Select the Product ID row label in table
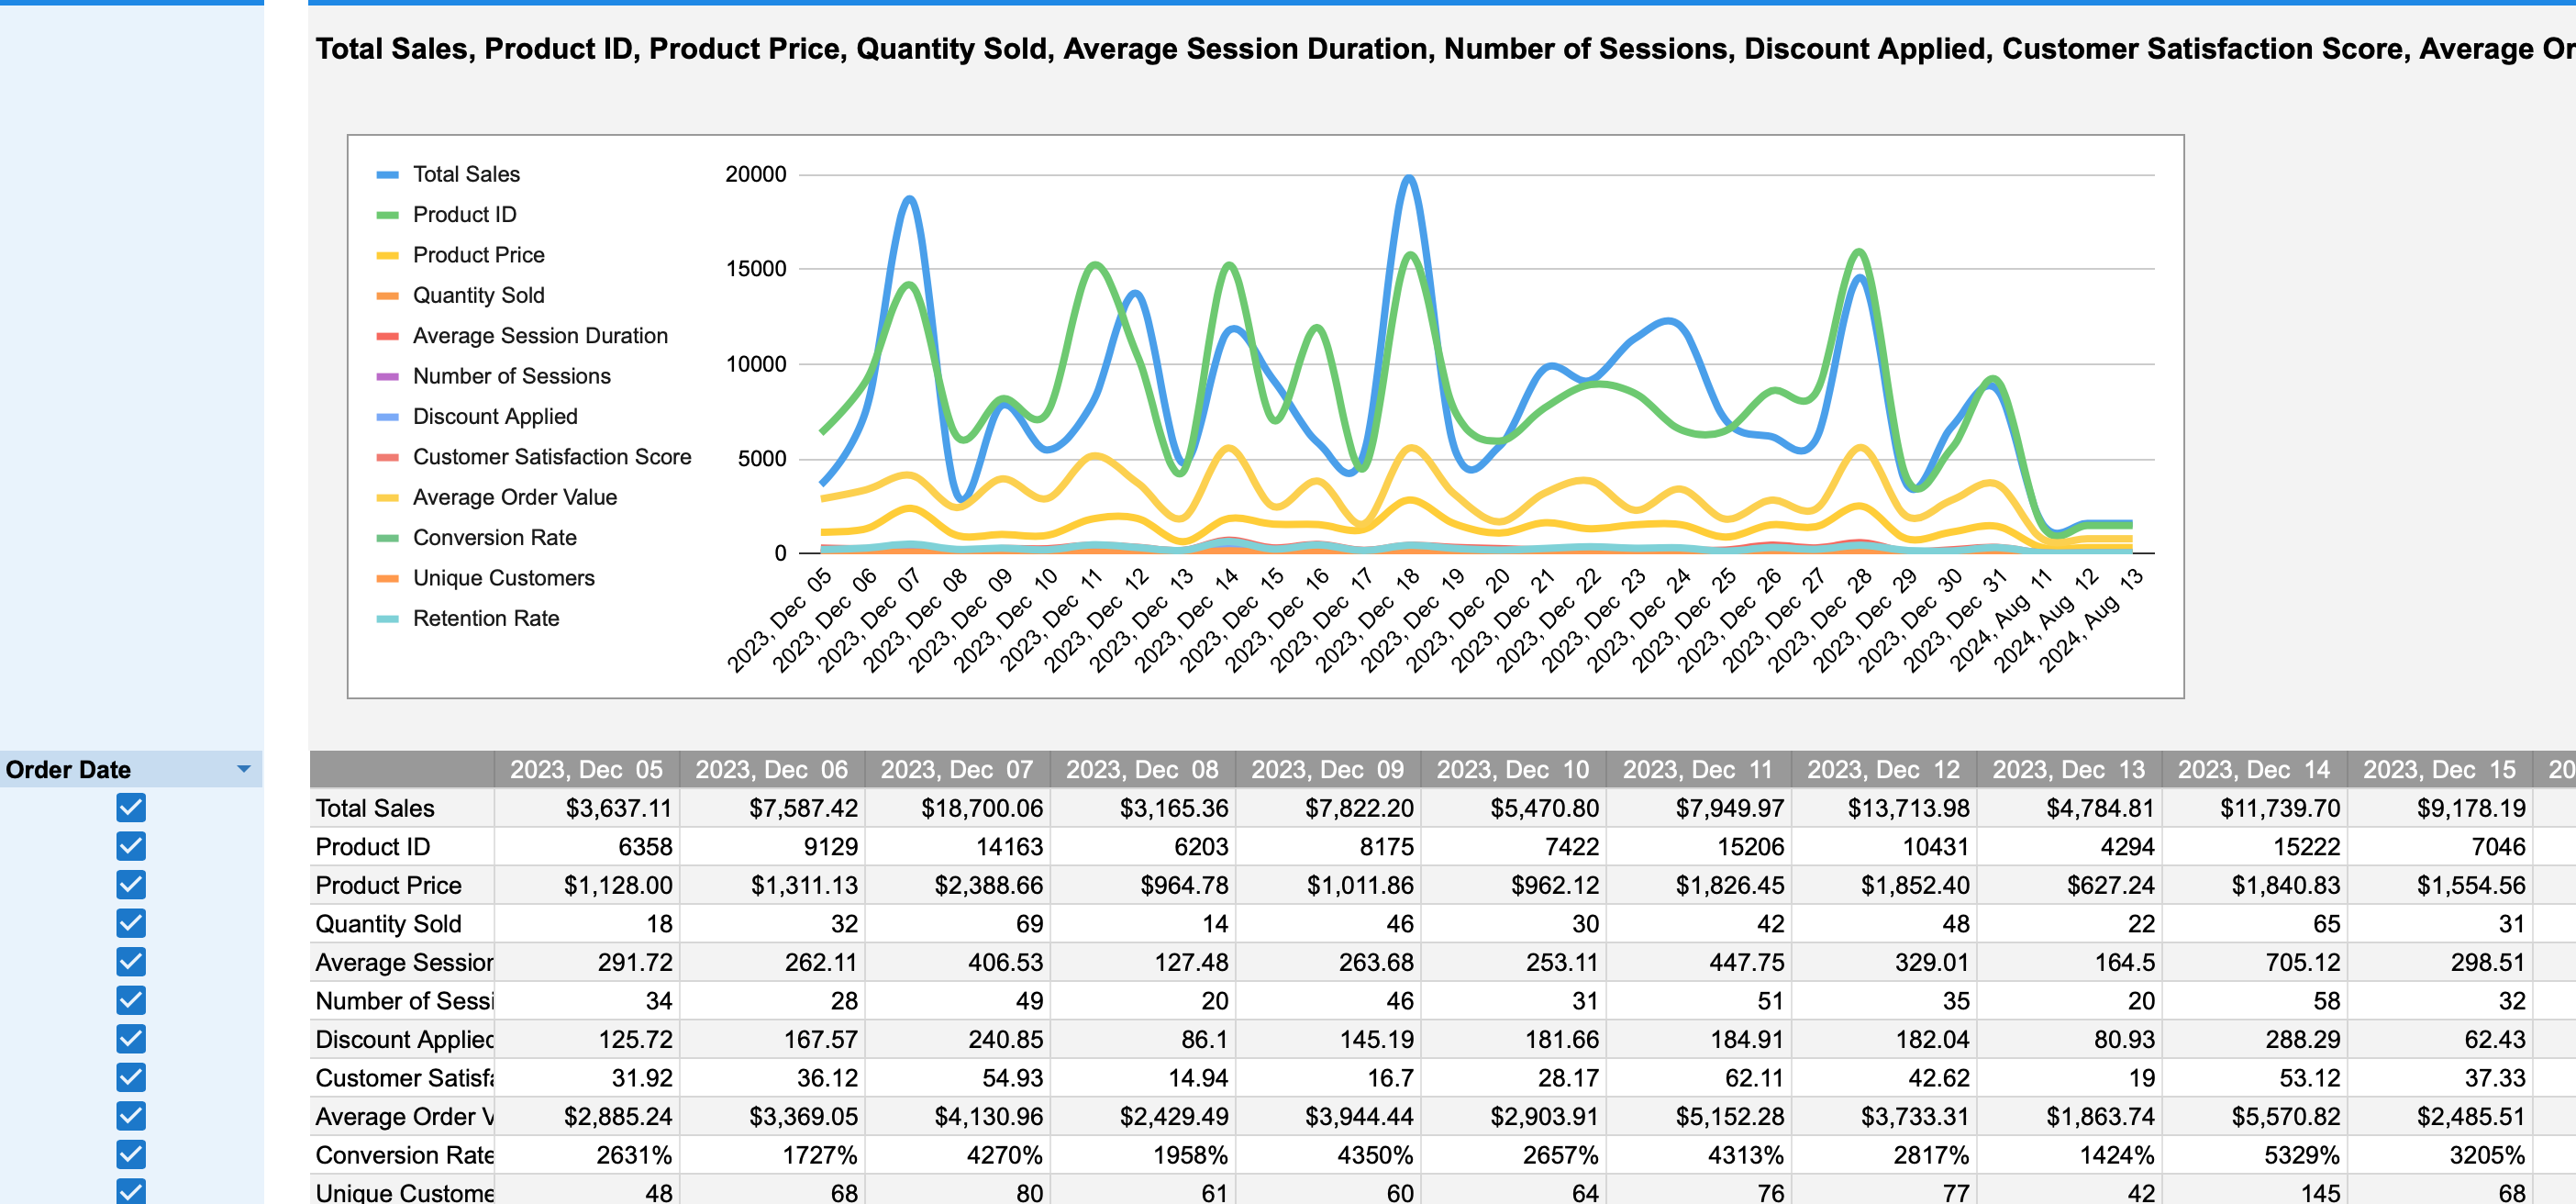 click(x=372, y=846)
